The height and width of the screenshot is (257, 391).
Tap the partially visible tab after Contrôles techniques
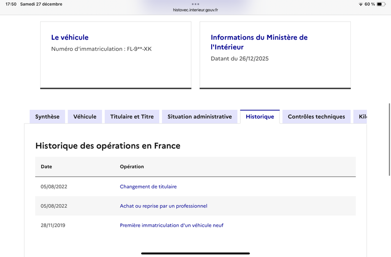click(362, 117)
